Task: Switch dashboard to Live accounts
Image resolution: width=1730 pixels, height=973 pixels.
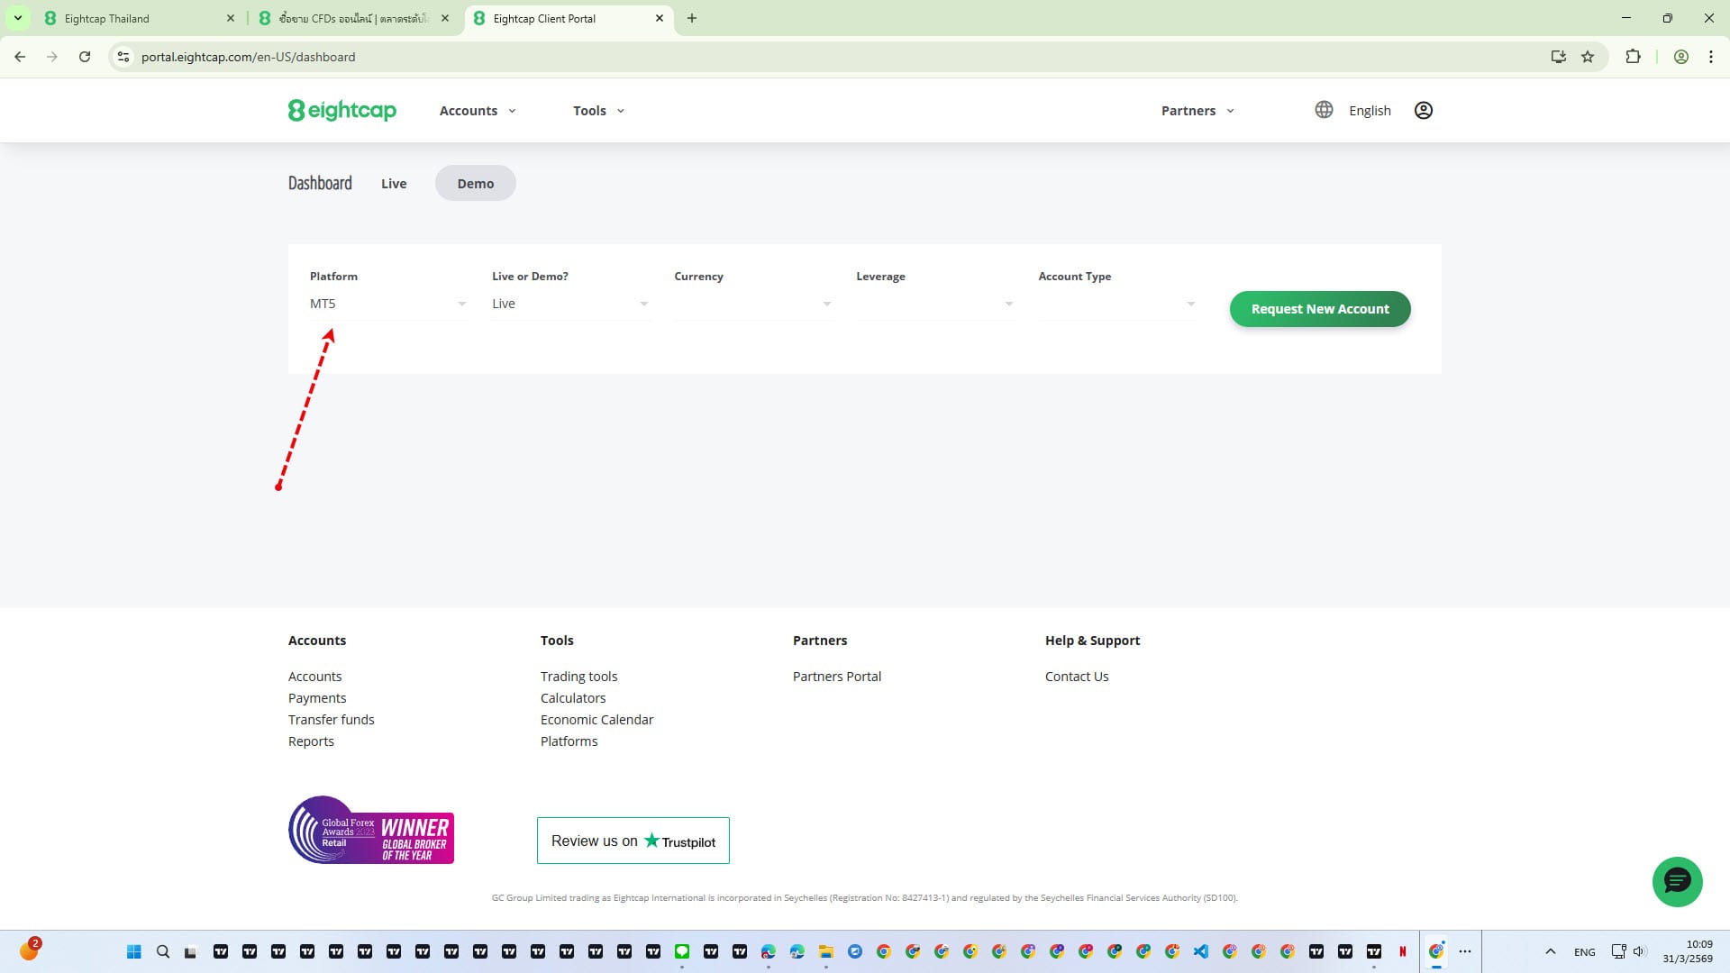Action: point(394,184)
